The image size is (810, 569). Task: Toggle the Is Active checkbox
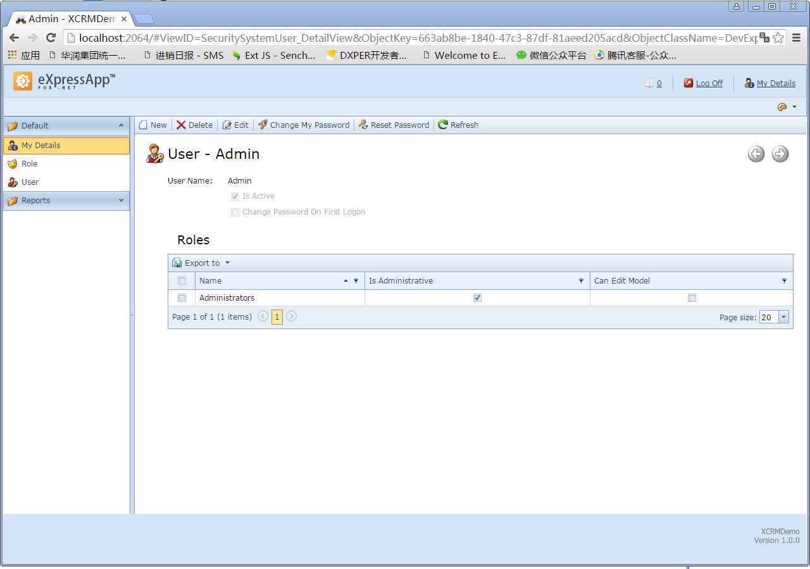235,196
